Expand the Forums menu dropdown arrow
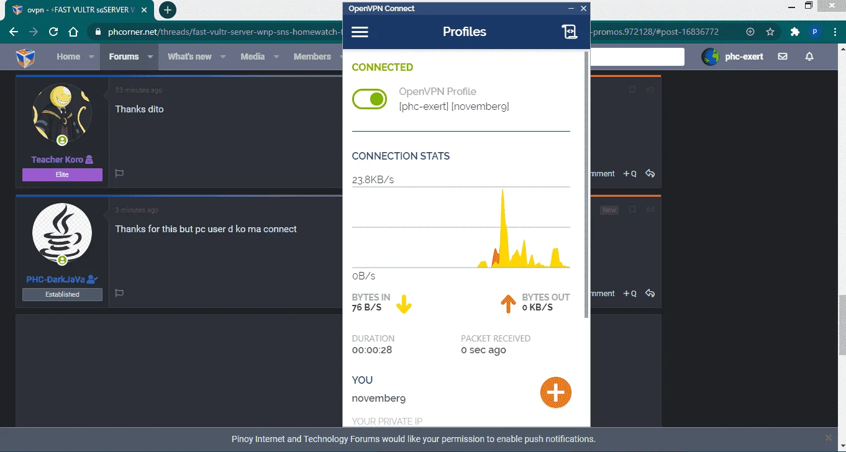The width and height of the screenshot is (846, 452). coord(150,56)
